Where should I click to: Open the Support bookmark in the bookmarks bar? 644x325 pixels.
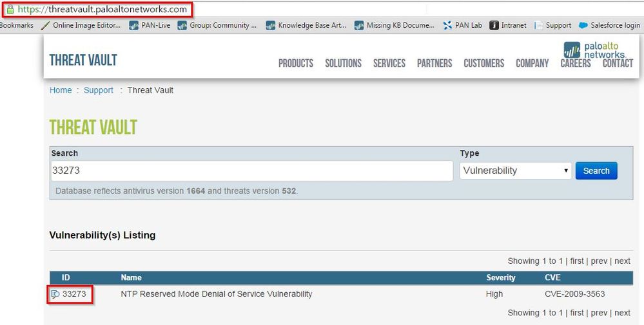[553, 25]
